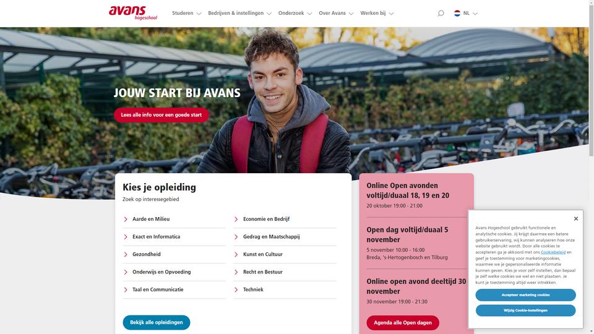Open the Over Avans menu
Image resolution: width=594 pixels, height=334 pixels.
pyautogui.click(x=336, y=13)
